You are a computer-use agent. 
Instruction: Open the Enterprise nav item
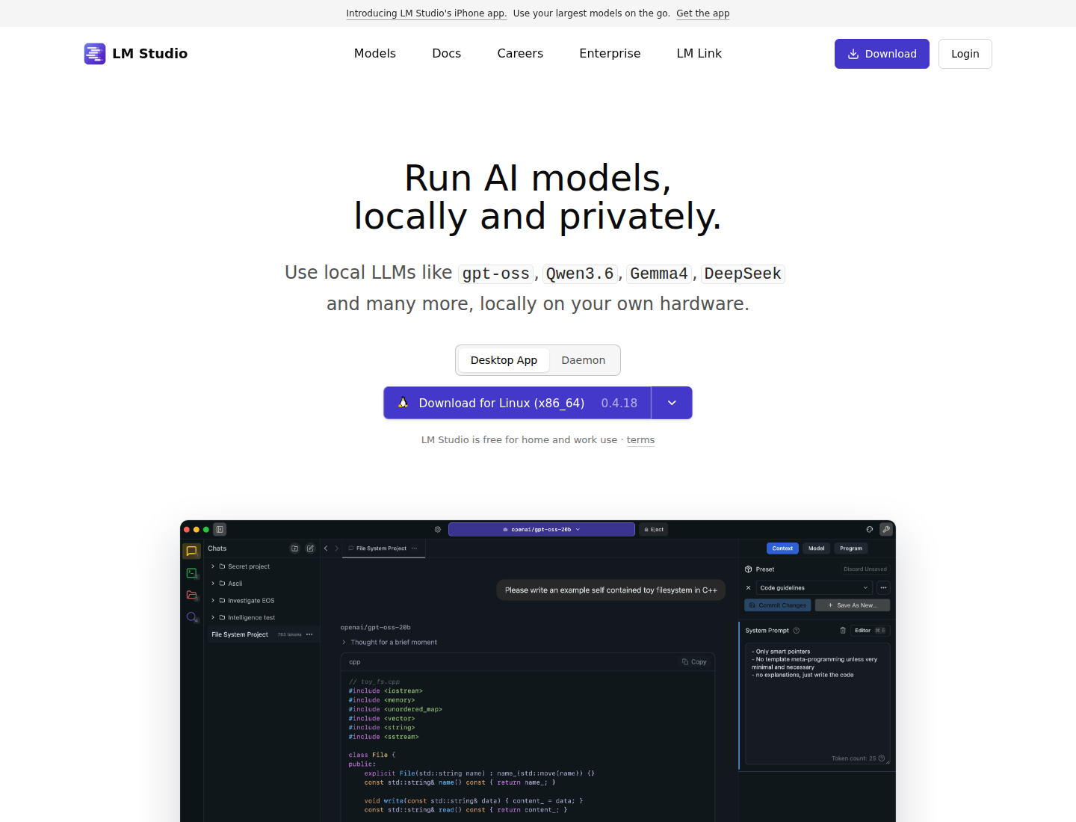coord(610,54)
